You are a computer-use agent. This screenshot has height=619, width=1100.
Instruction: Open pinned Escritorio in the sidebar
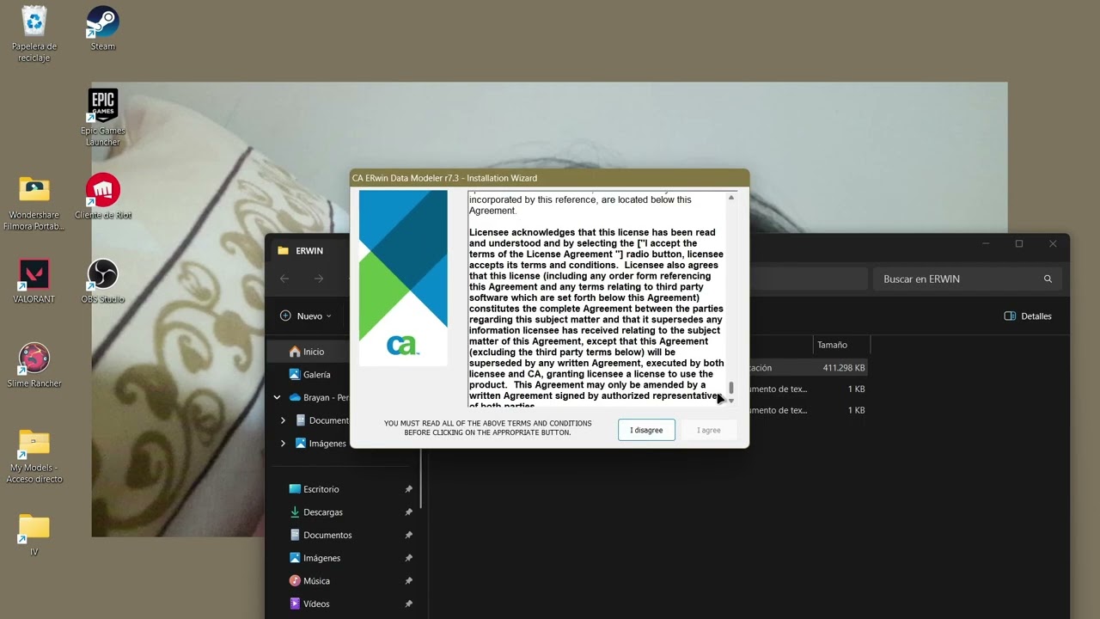[314, 489]
